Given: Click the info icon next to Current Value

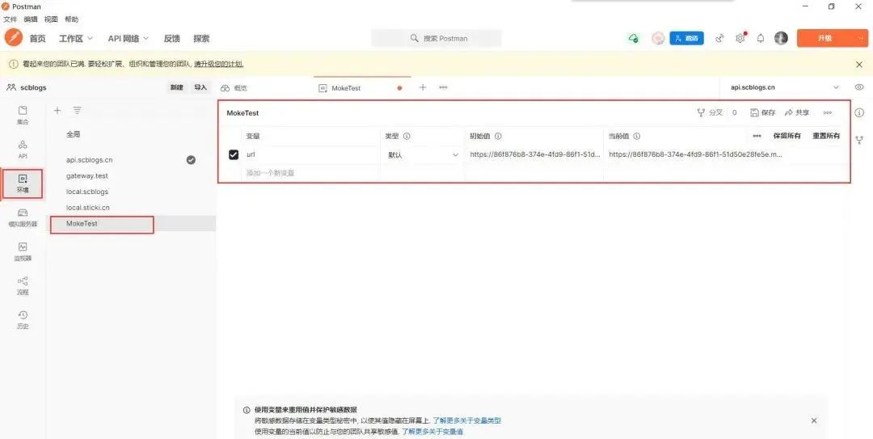Looking at the screenshot, I should (x=636, y=136).
